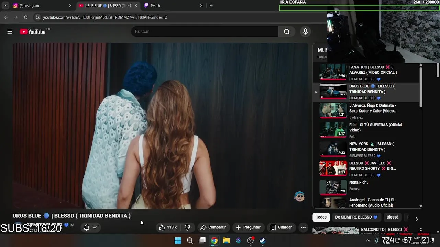
Task: Close the Twitch tab
Action: click(201, 5)
